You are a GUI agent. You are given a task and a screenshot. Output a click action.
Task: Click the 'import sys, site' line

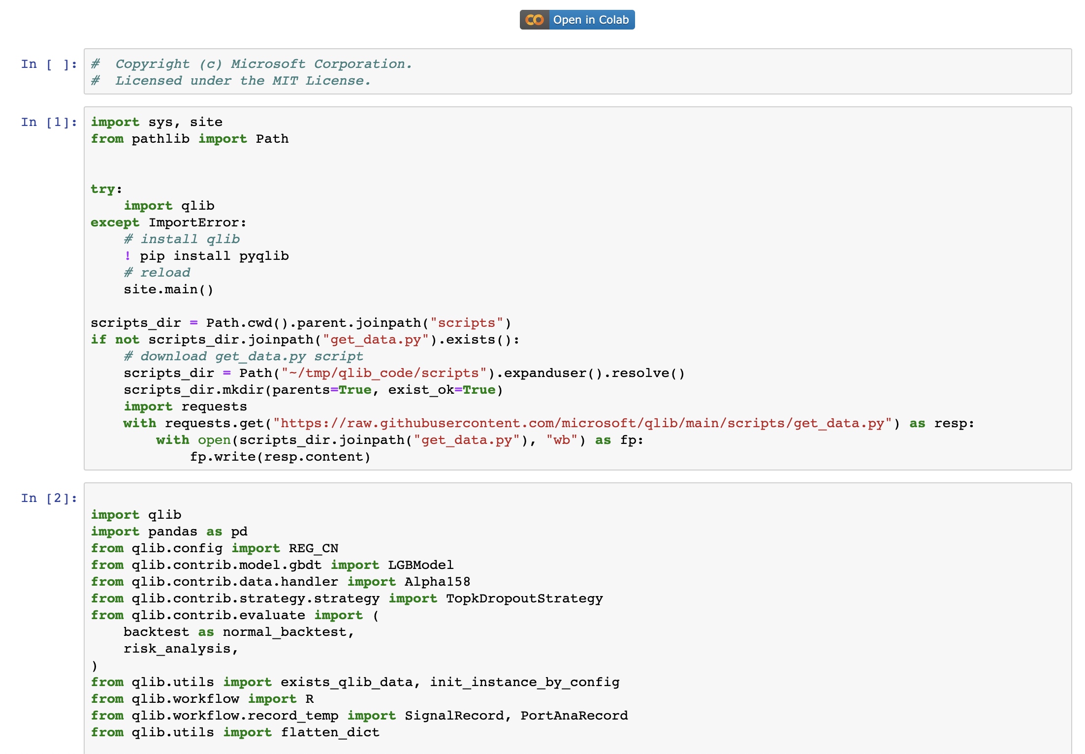point(157,122)
